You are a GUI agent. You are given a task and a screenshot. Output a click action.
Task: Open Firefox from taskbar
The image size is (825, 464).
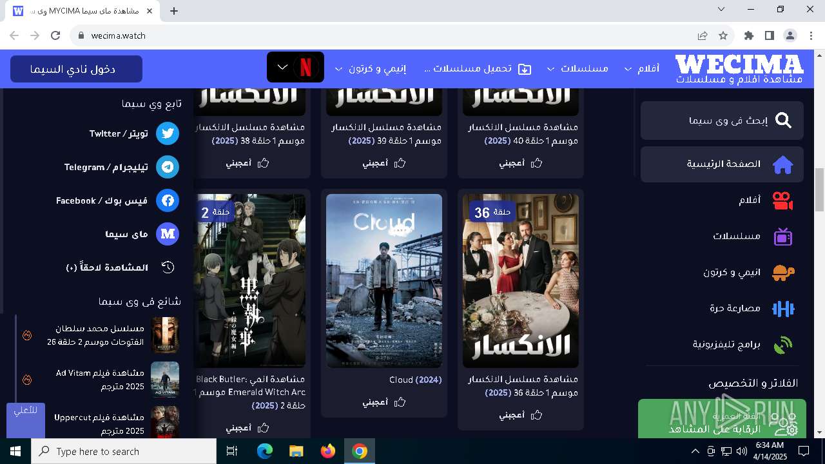tap(328, 451)
